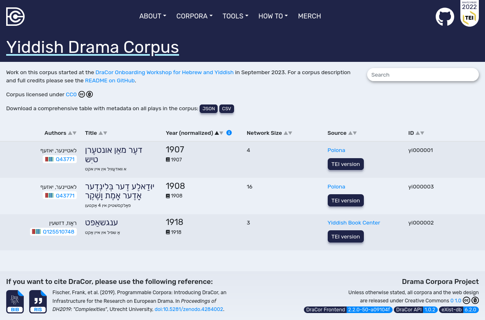
Task: Open Polona source for the 1907 play
Action: (336, 150)
